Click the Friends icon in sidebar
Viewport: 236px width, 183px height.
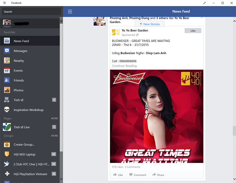[7, 80]
